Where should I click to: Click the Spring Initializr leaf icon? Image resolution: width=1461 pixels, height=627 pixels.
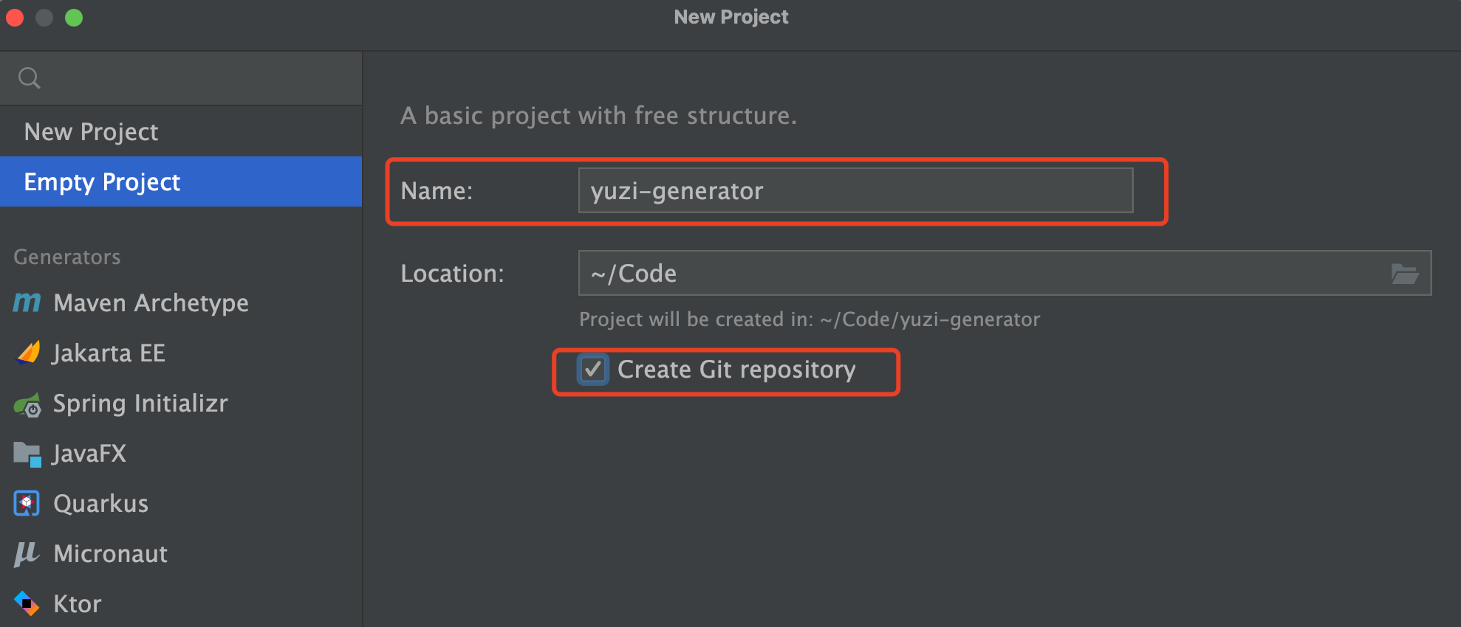(28, 404)
